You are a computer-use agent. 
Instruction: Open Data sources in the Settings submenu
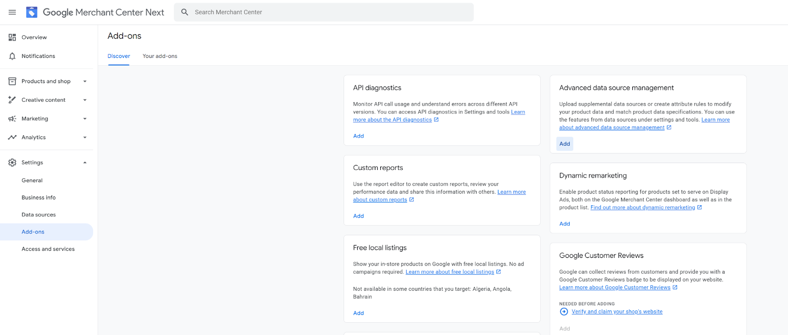click(39, 215)
